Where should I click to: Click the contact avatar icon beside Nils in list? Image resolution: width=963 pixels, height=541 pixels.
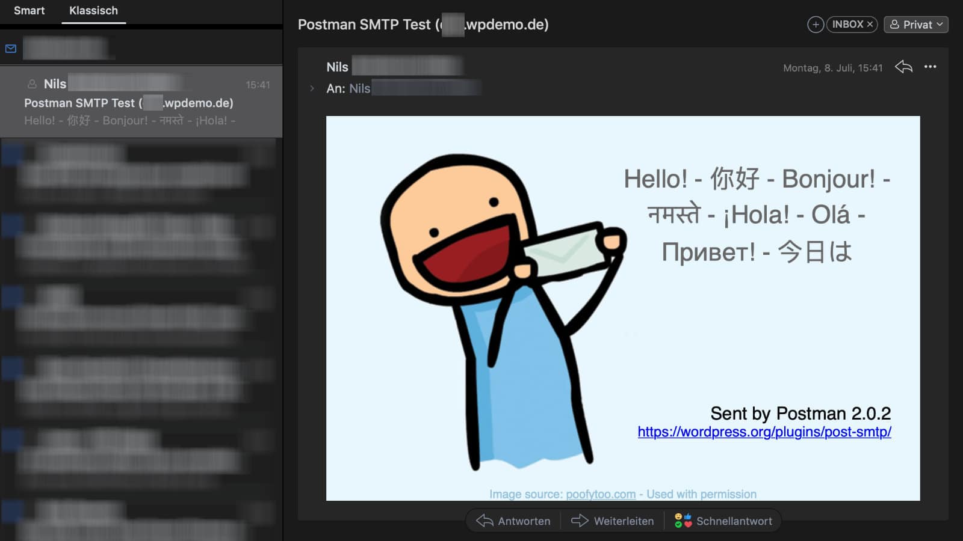coord(32,84)
